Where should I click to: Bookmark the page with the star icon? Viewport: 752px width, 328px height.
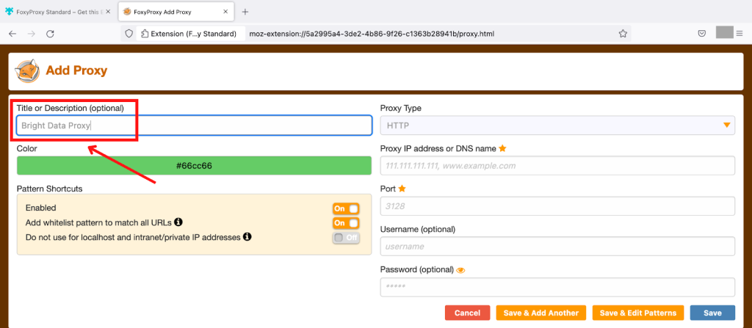[623, 34]
